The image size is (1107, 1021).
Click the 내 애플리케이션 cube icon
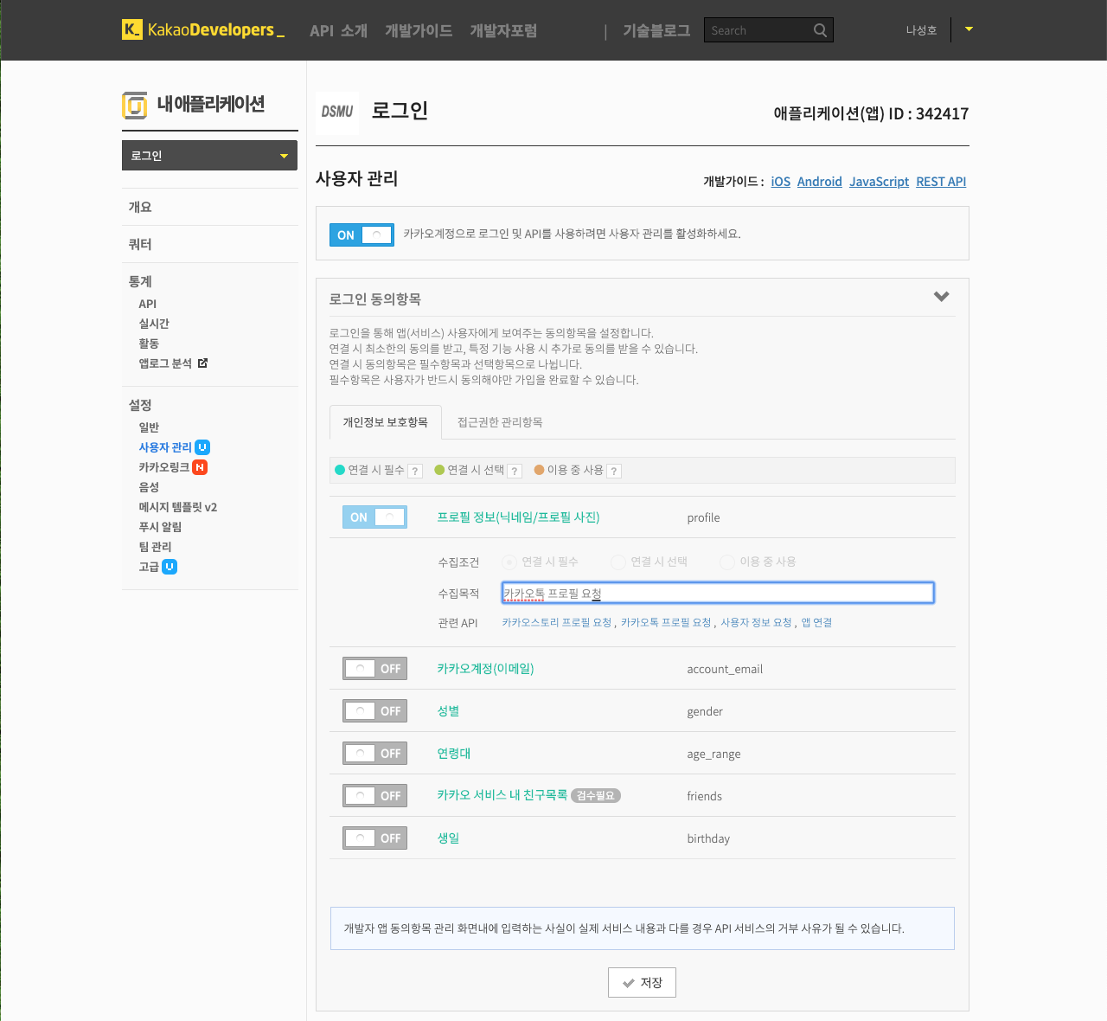click(x=135, y=106)
